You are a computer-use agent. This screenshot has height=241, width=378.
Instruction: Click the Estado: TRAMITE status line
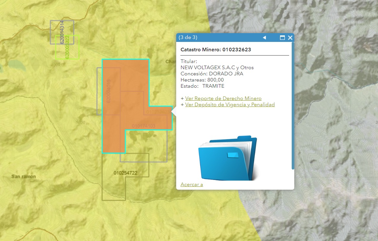[202, 86]
